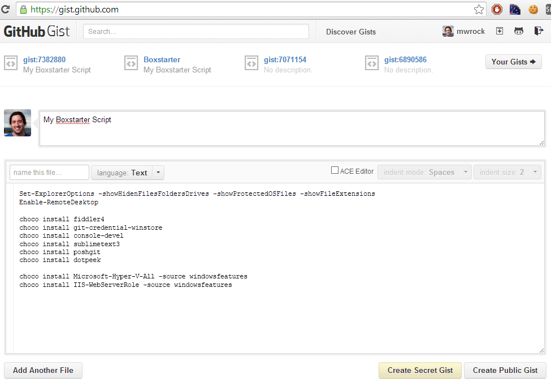Click the 'name this file' field
Screen dimensions: 551x382
click(49, 173)
